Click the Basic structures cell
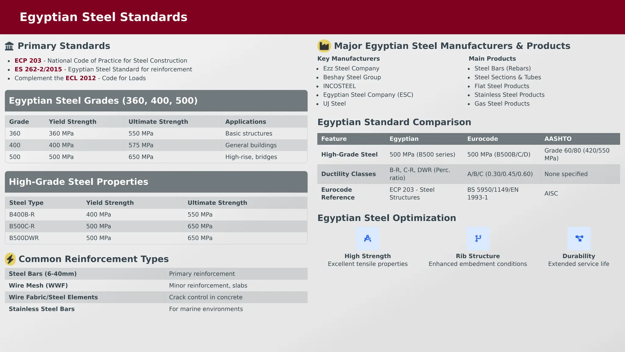This screenshot has height=352, width=625. click(249, 134)
